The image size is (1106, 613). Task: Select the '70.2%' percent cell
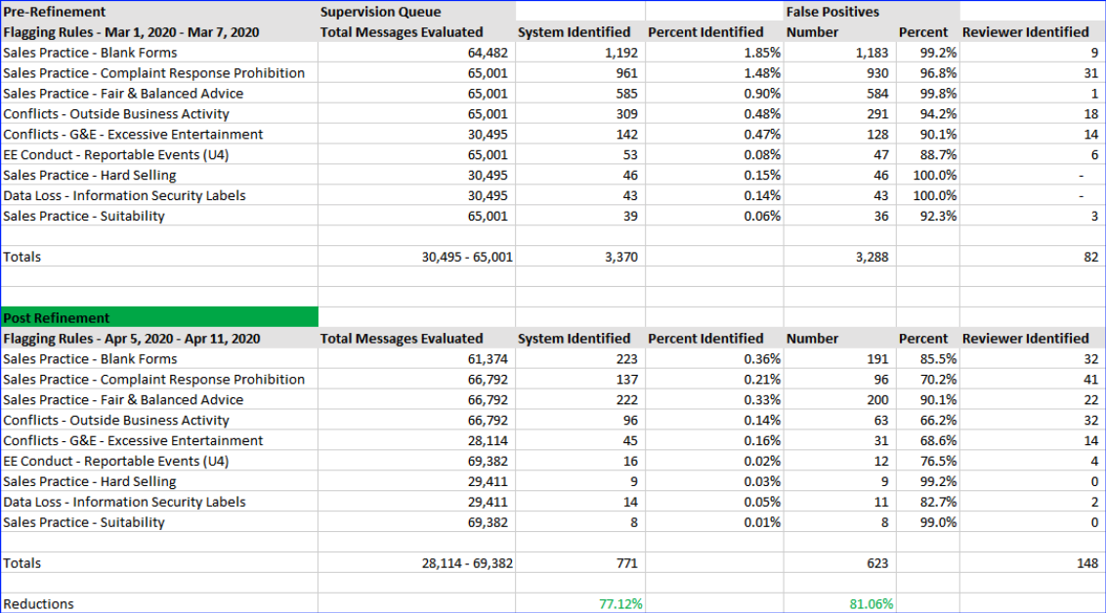click(x=927, y=380)
